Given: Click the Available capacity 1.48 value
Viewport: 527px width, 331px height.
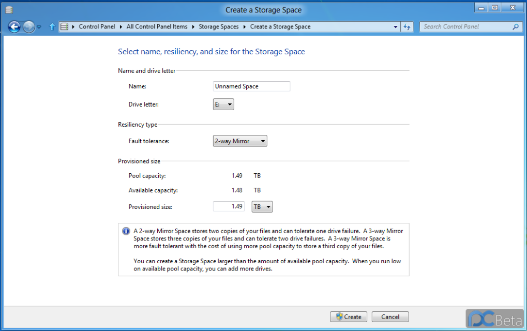Looking at the screenshot, I should 237,190.
